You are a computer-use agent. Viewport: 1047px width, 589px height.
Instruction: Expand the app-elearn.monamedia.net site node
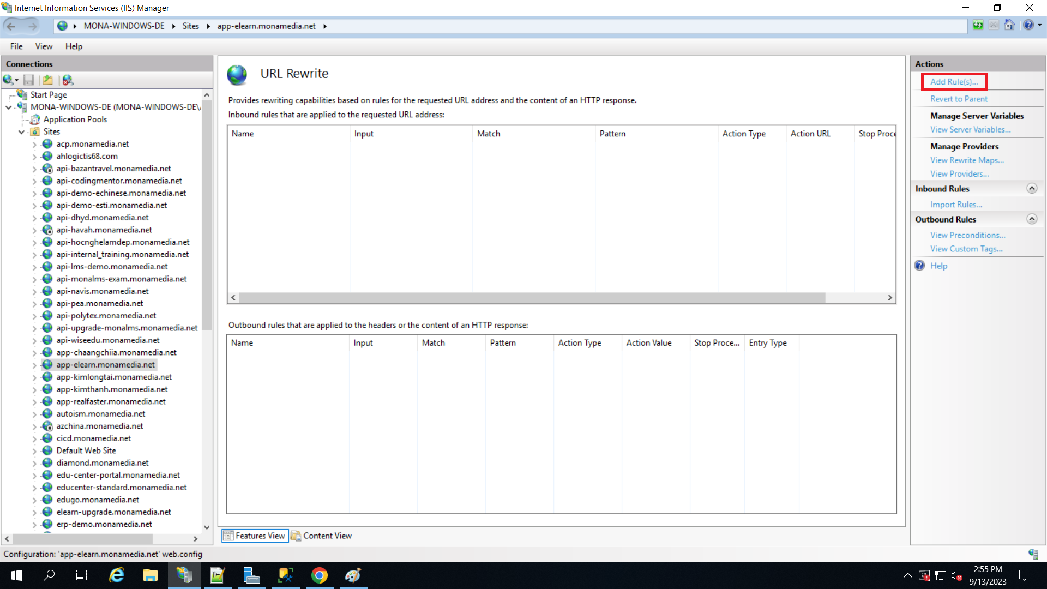[x=34, y=365]
